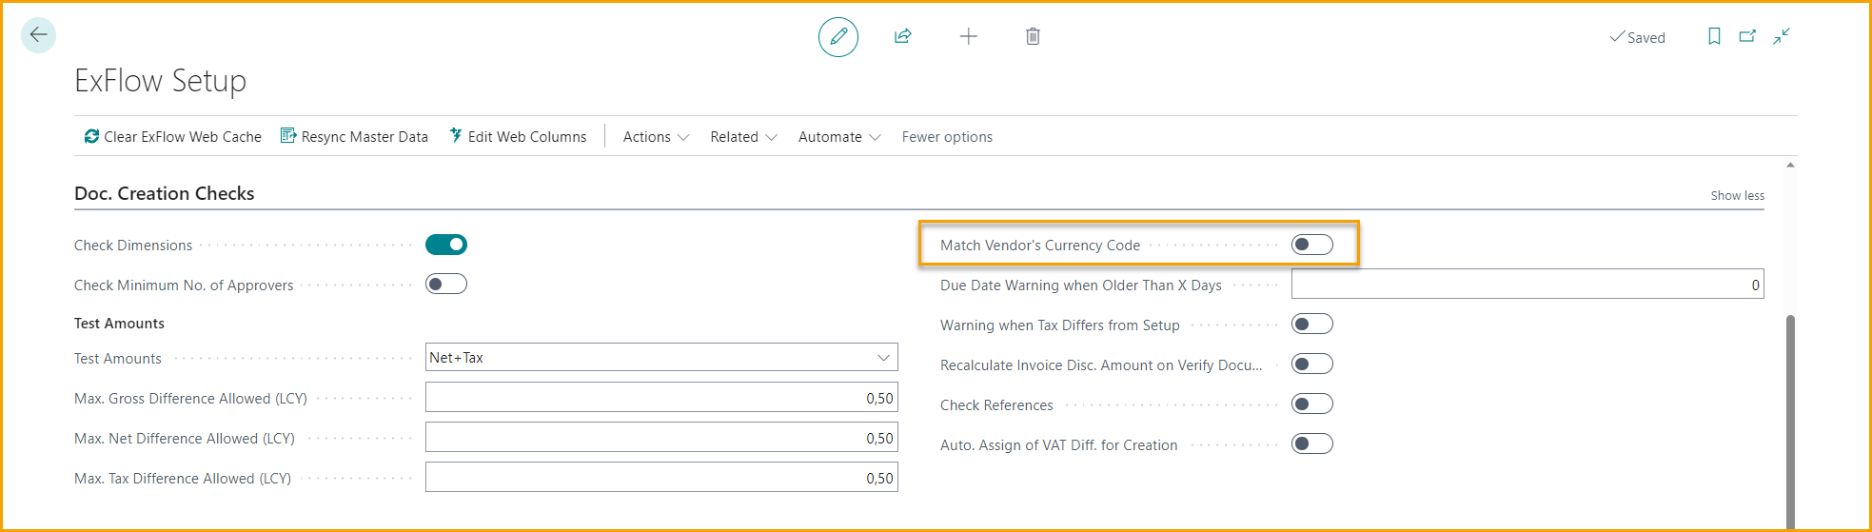Enable Warning when Tax Differs from Setup
Image resolution: width=1872 pixels, height=532 pixels.
1312,325
